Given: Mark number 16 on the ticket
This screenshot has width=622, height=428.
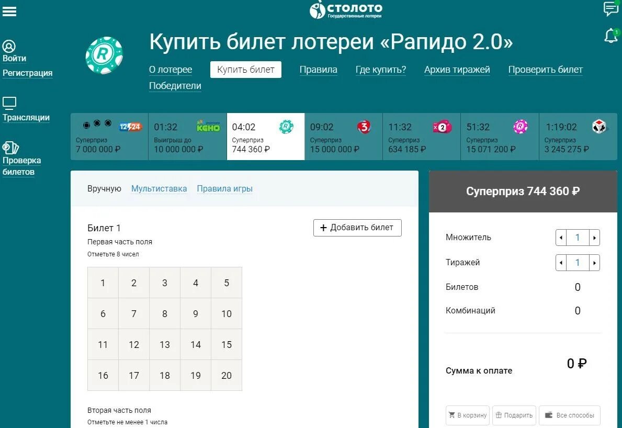Looking at the screenshot, I should coord(103,375).
